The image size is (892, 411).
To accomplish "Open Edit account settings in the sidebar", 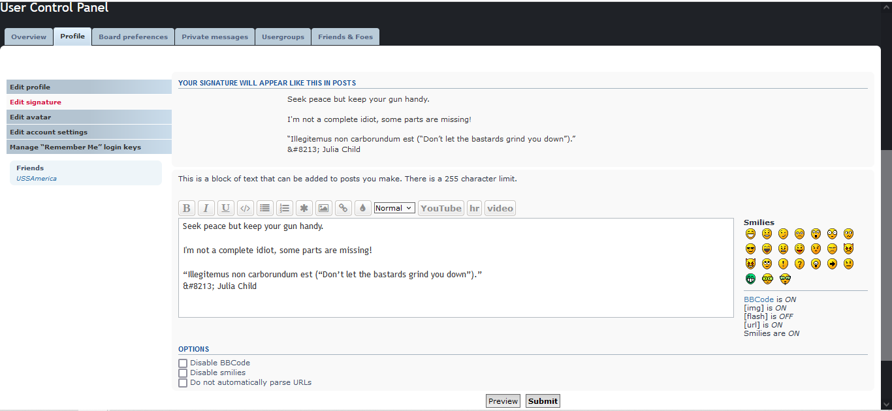I will coord(89,132).
